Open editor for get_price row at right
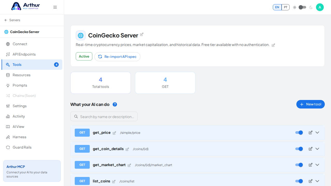Viewport: 331px width, 186px height. click(x=311, y=133)
